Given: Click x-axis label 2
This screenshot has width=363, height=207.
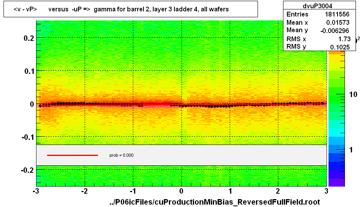Looking at the screenshot, I should (x=278, y=191).
